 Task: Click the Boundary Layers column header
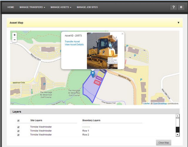[91, 120]
